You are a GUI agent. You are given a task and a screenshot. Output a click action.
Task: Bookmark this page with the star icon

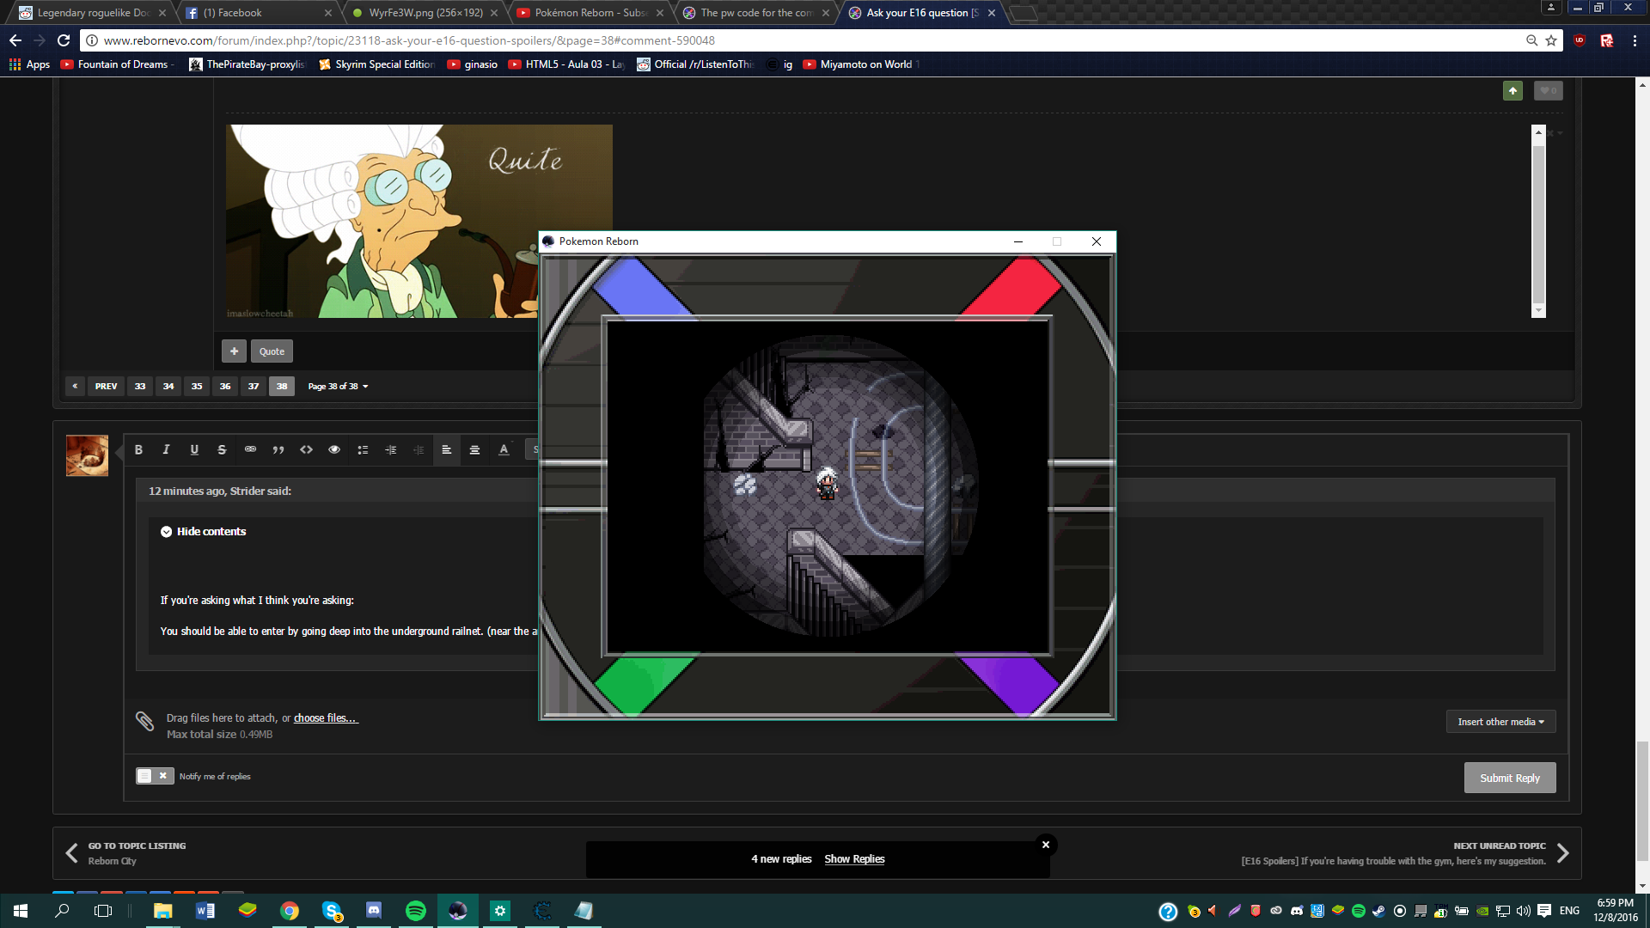[x=1551, y=40]
